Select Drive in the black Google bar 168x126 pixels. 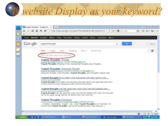(x=93, y=38)
